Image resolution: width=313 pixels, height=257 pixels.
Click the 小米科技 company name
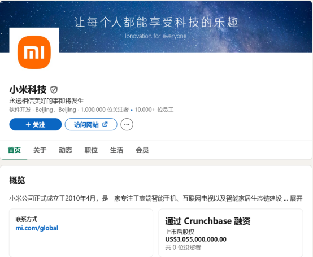click(x=28, y=90)
